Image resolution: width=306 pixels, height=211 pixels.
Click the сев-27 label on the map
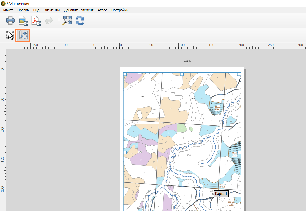coord(222,184)
